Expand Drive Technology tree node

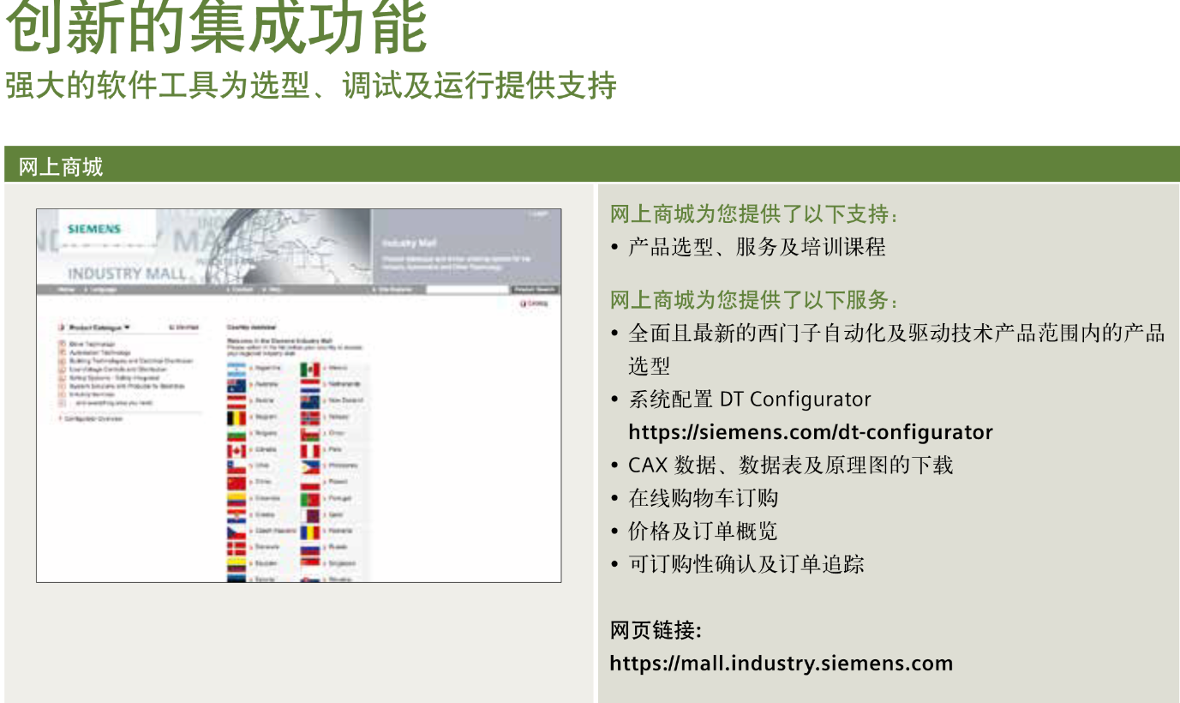pos(63,344)
